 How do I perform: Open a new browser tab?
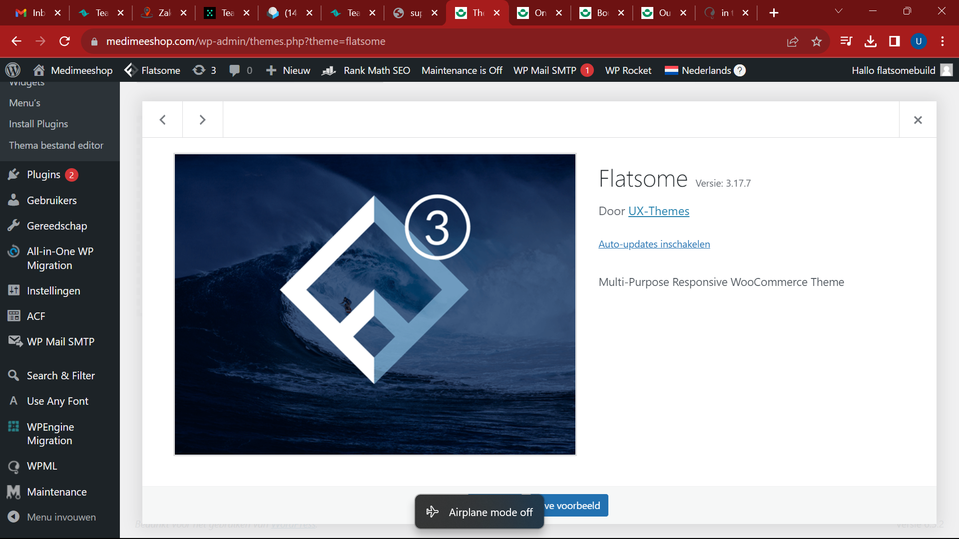click(774, 13)
